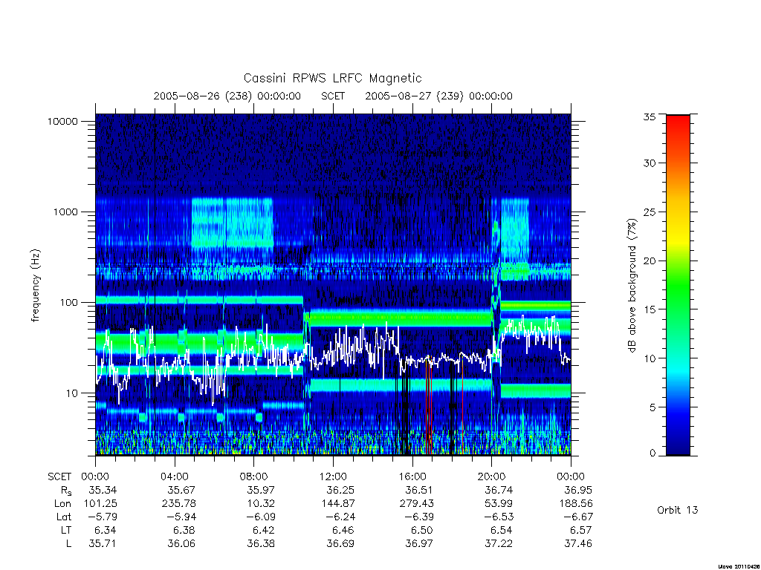Click the 16:00 SCET time label
The width and height of the screenshot is (761, 570).
coord(412,476)
